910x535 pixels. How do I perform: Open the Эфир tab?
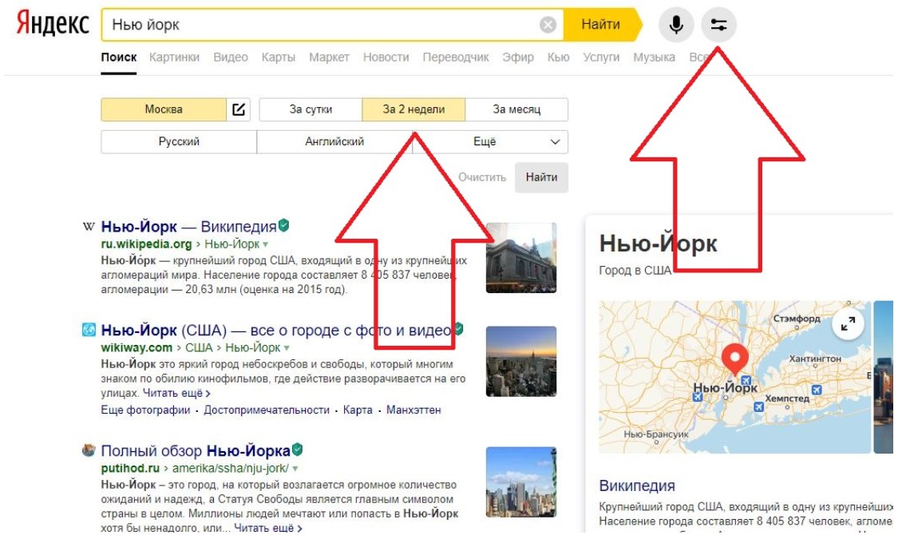[518, 57]
